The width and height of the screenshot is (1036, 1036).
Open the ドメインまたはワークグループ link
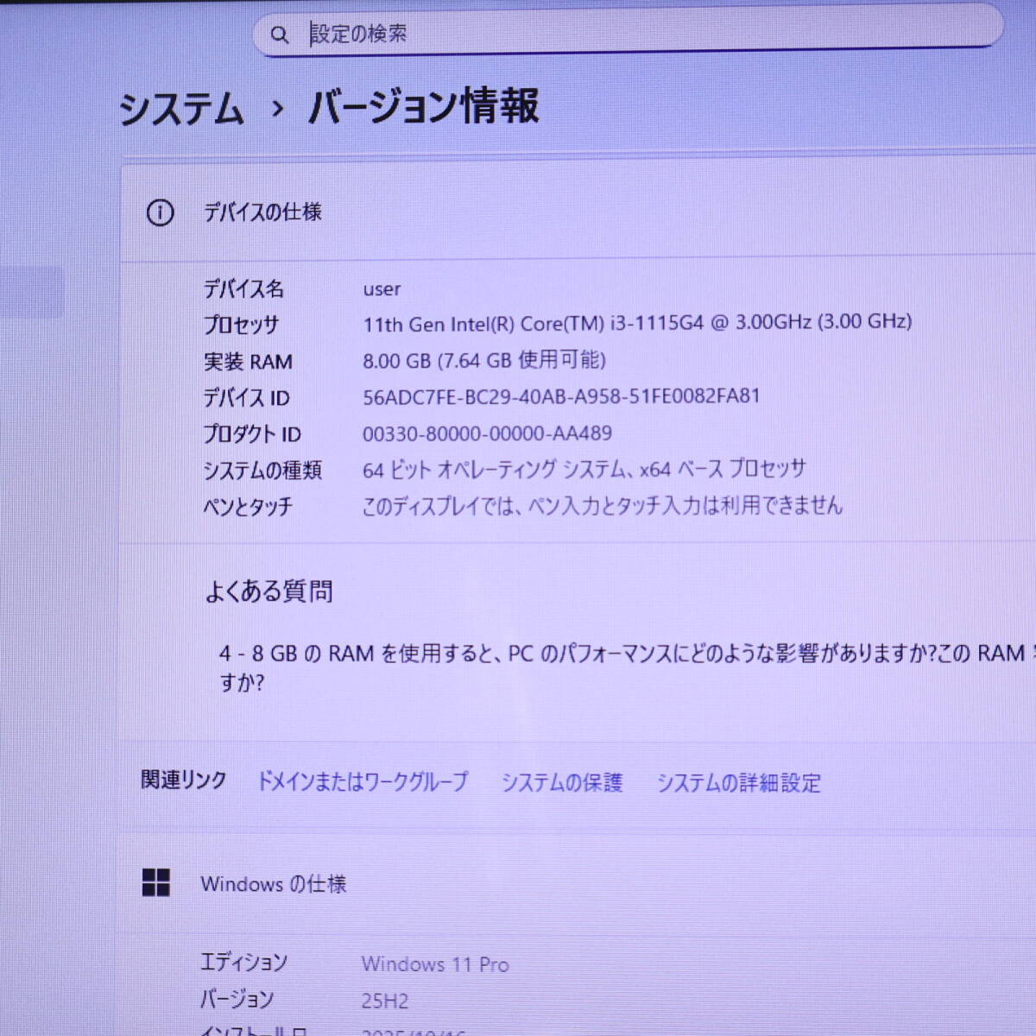coord(363,781)
